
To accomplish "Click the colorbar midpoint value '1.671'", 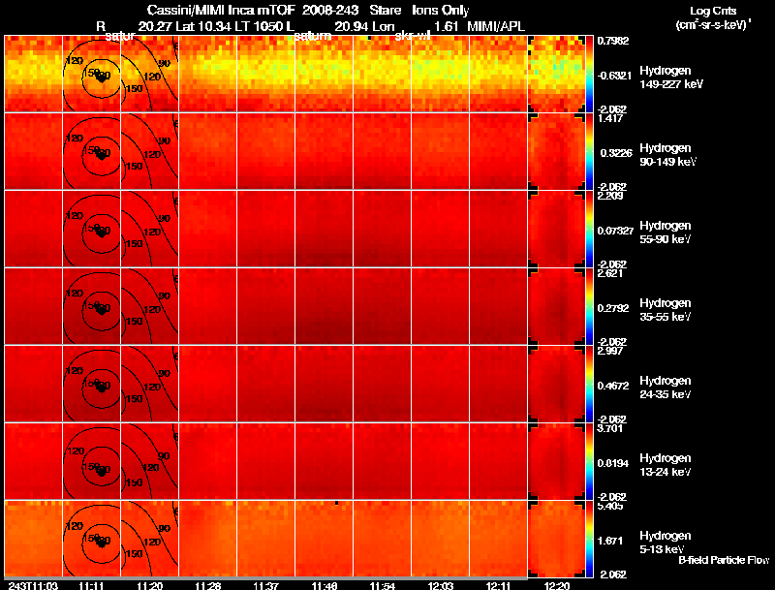I will coord(610,542).
